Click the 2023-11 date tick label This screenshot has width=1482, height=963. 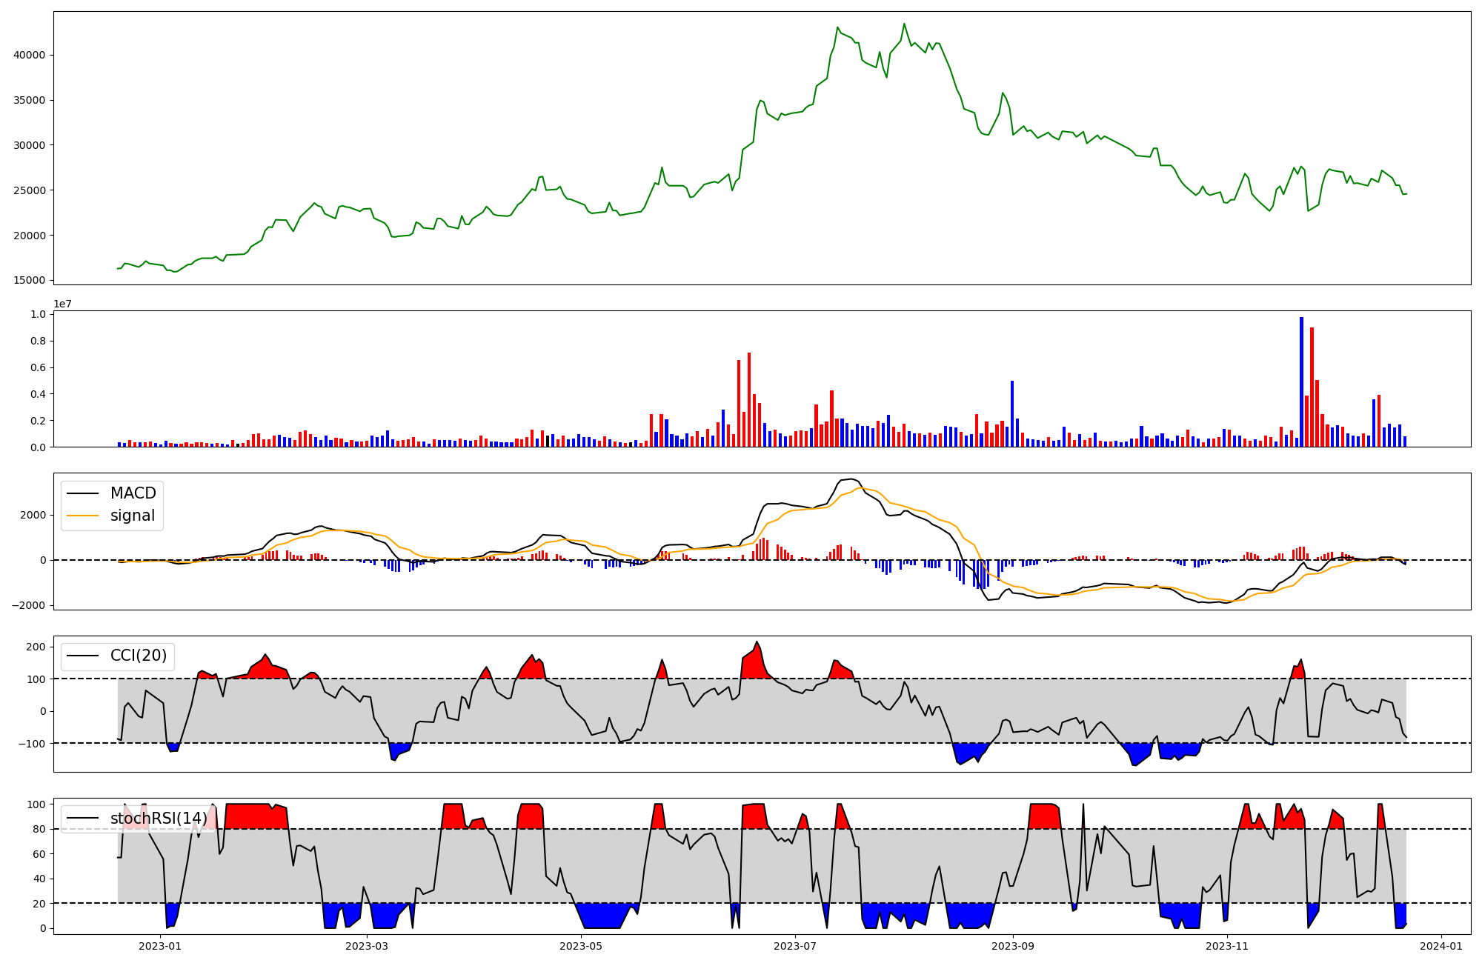[x=1227, y=946]
